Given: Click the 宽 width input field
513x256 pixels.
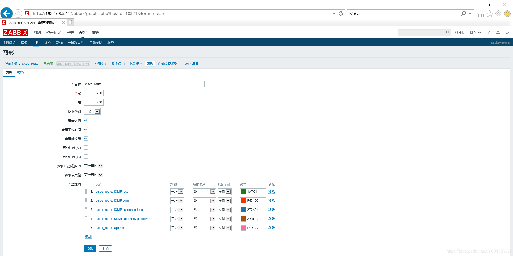Looking at the screenshot, I should [94, 93].
